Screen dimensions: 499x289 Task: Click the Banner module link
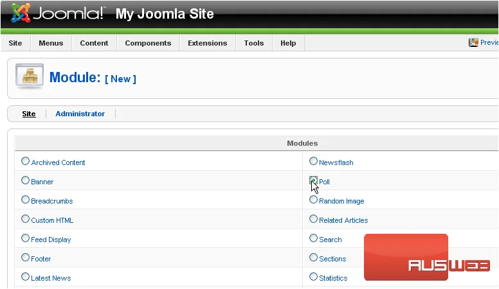[x=42, y=182]
